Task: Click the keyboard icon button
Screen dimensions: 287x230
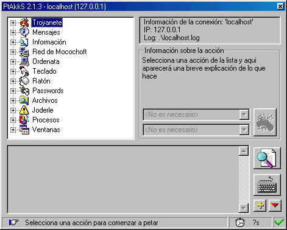Action: click(x=267, y=185)
